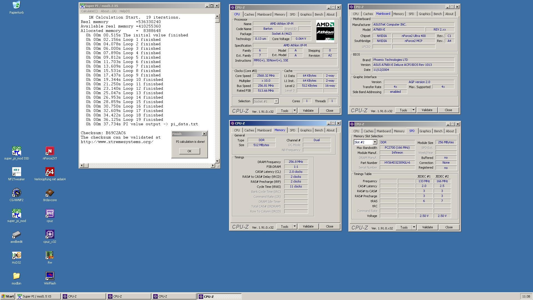This screenshot has height=300, width=533.
Task: Expand the Socket #1 selection dropdown
Action: coord(276,101)
